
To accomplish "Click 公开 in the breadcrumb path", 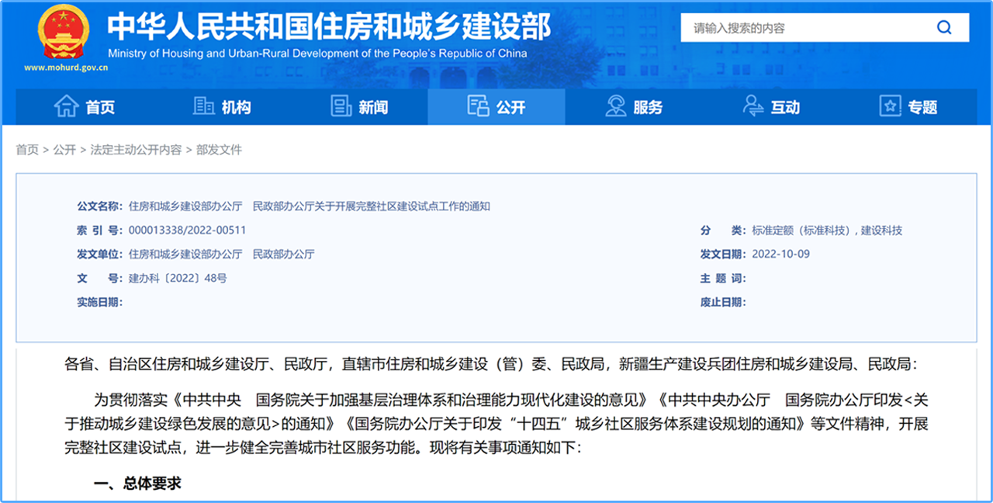I will [x=64, y=150].
